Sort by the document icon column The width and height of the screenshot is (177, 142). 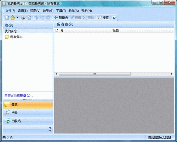pyautogui.click(x=57, y=31)
